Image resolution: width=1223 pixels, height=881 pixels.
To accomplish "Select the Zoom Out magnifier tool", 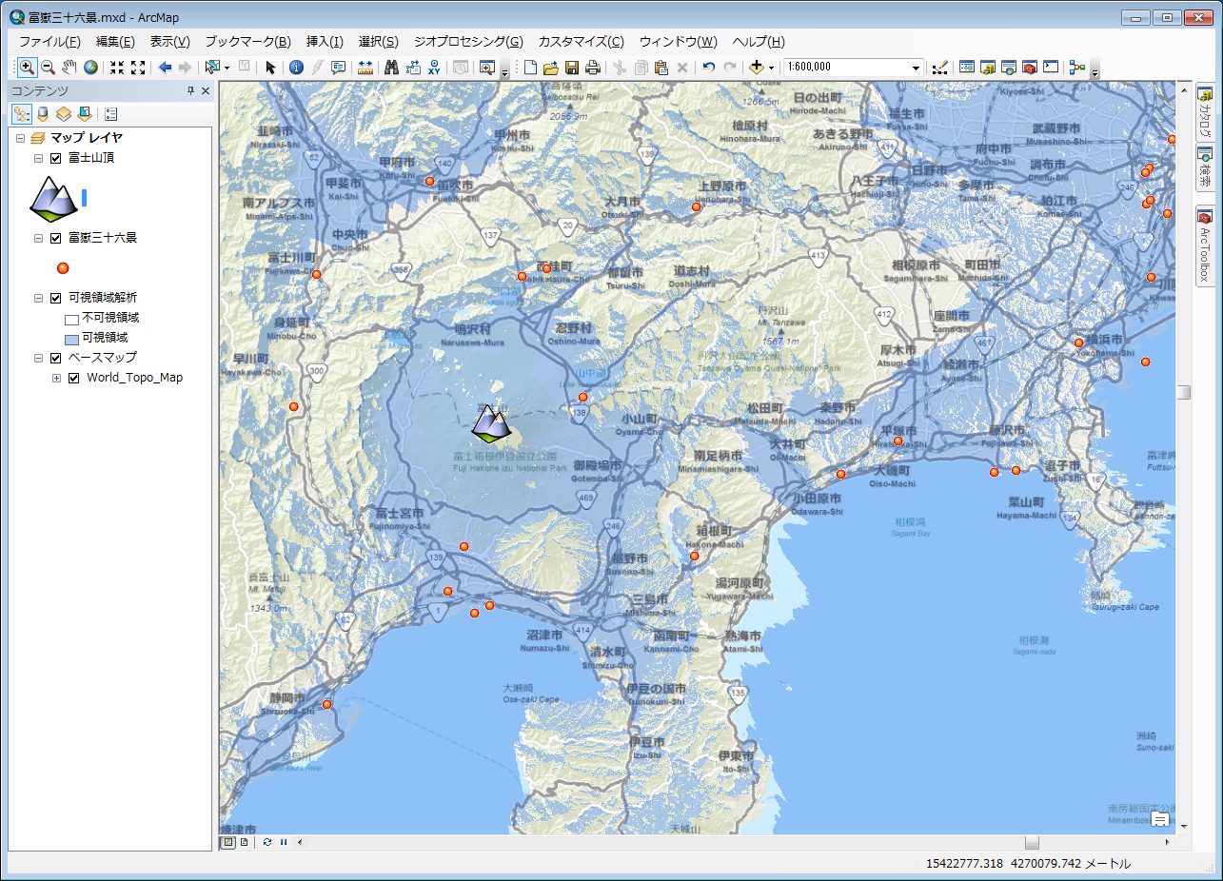I will pyautogui.click(x=47, y=68).
